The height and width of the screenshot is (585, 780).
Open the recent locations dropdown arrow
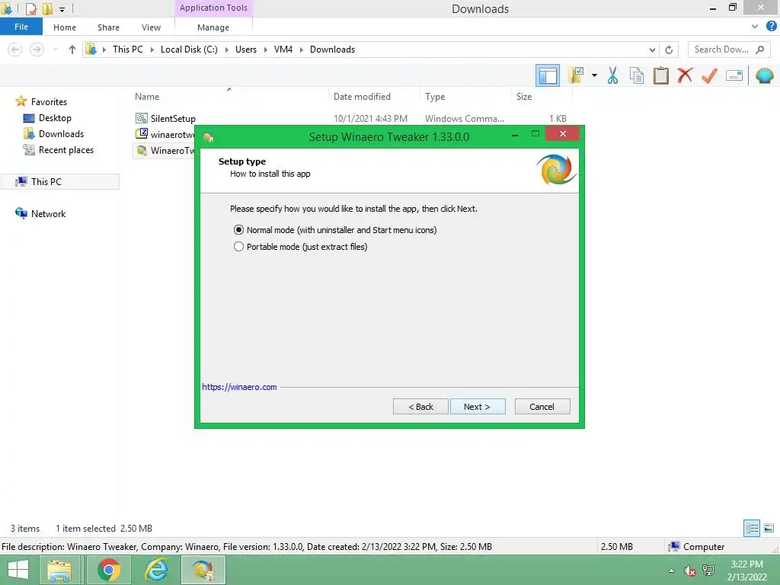click(55, 50)
